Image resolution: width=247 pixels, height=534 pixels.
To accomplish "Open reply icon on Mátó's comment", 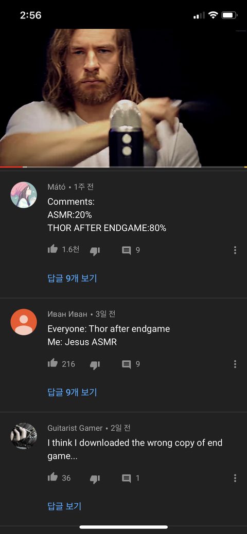I will pyautogui.click(x=126, y=251).
